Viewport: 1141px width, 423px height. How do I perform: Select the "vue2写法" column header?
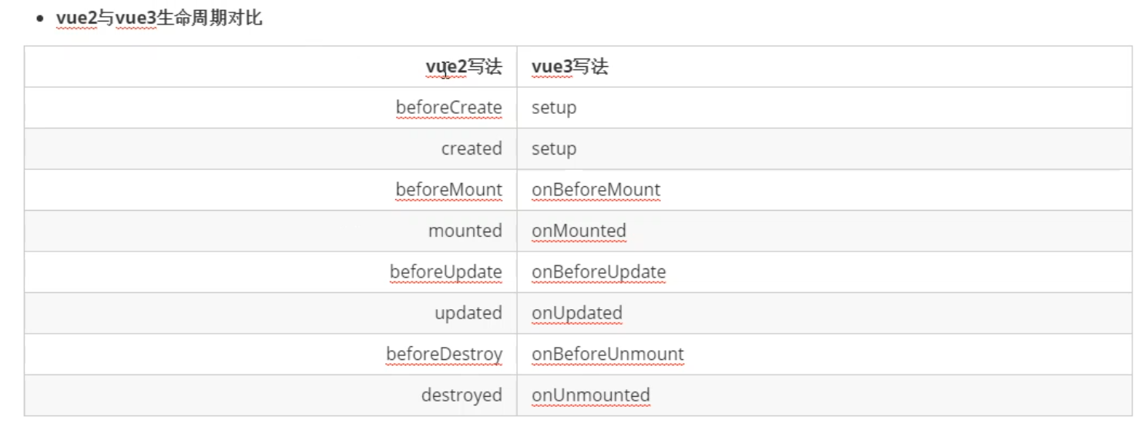coord(464,67)
